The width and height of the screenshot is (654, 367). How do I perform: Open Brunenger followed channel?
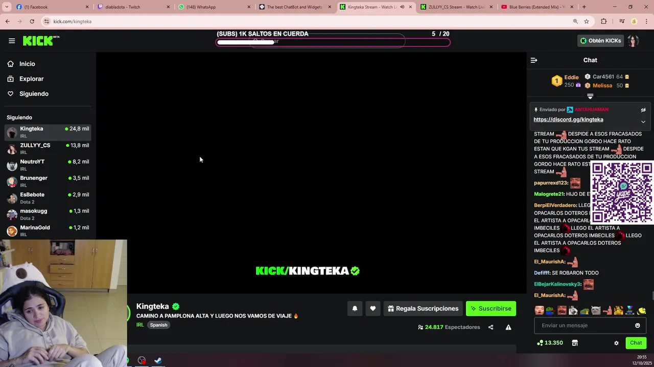48,181
